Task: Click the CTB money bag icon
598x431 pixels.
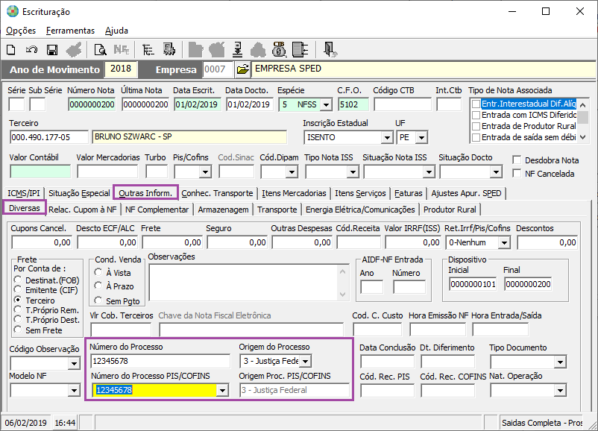Action: (x=279, y=50)
